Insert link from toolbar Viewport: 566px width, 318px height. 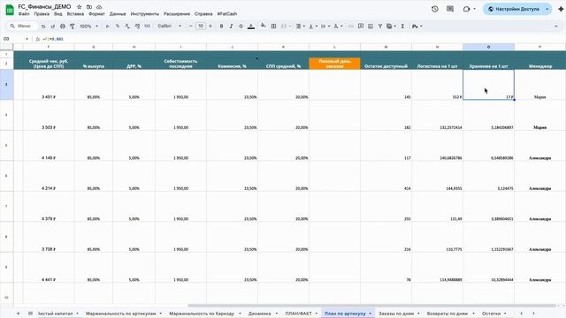click(x=351, y=26)
